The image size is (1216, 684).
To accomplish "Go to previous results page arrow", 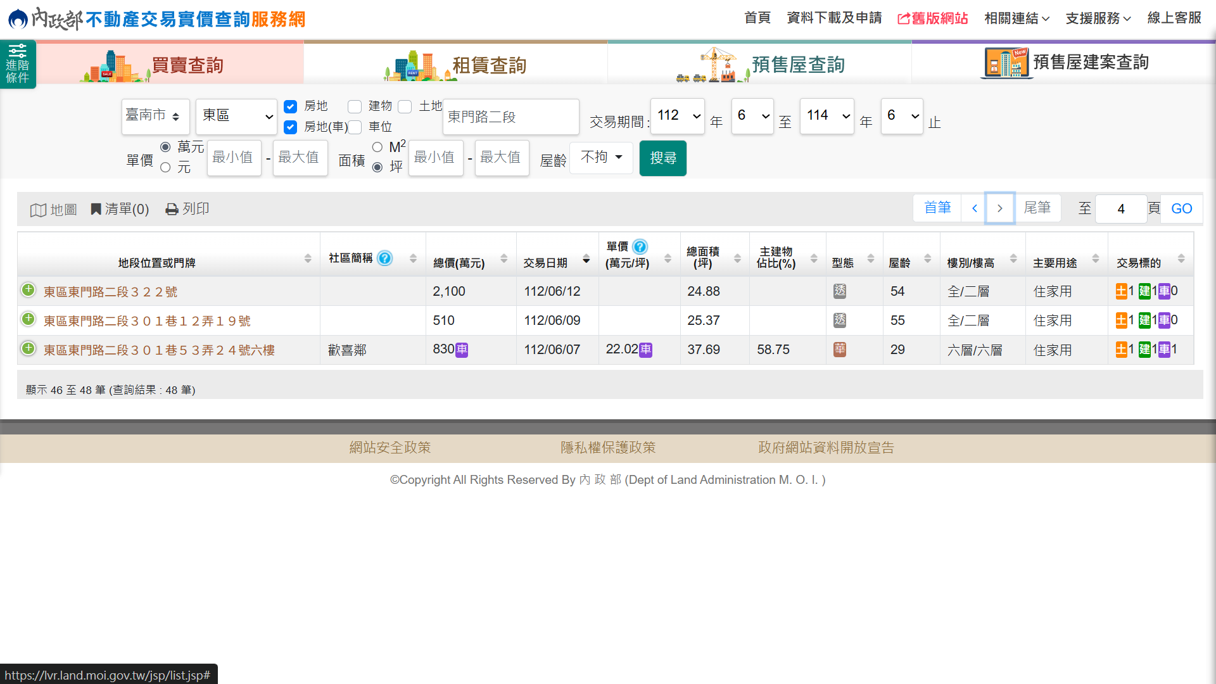I will coord(974,208).
